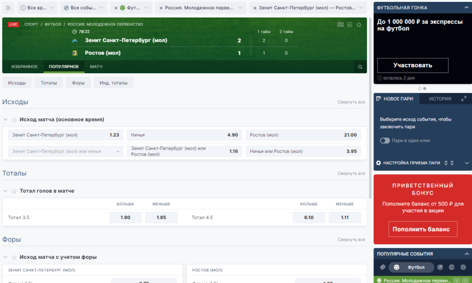The image size is (472, 283).
Task: Remove the football filter with its X
Action: (116, 8)
